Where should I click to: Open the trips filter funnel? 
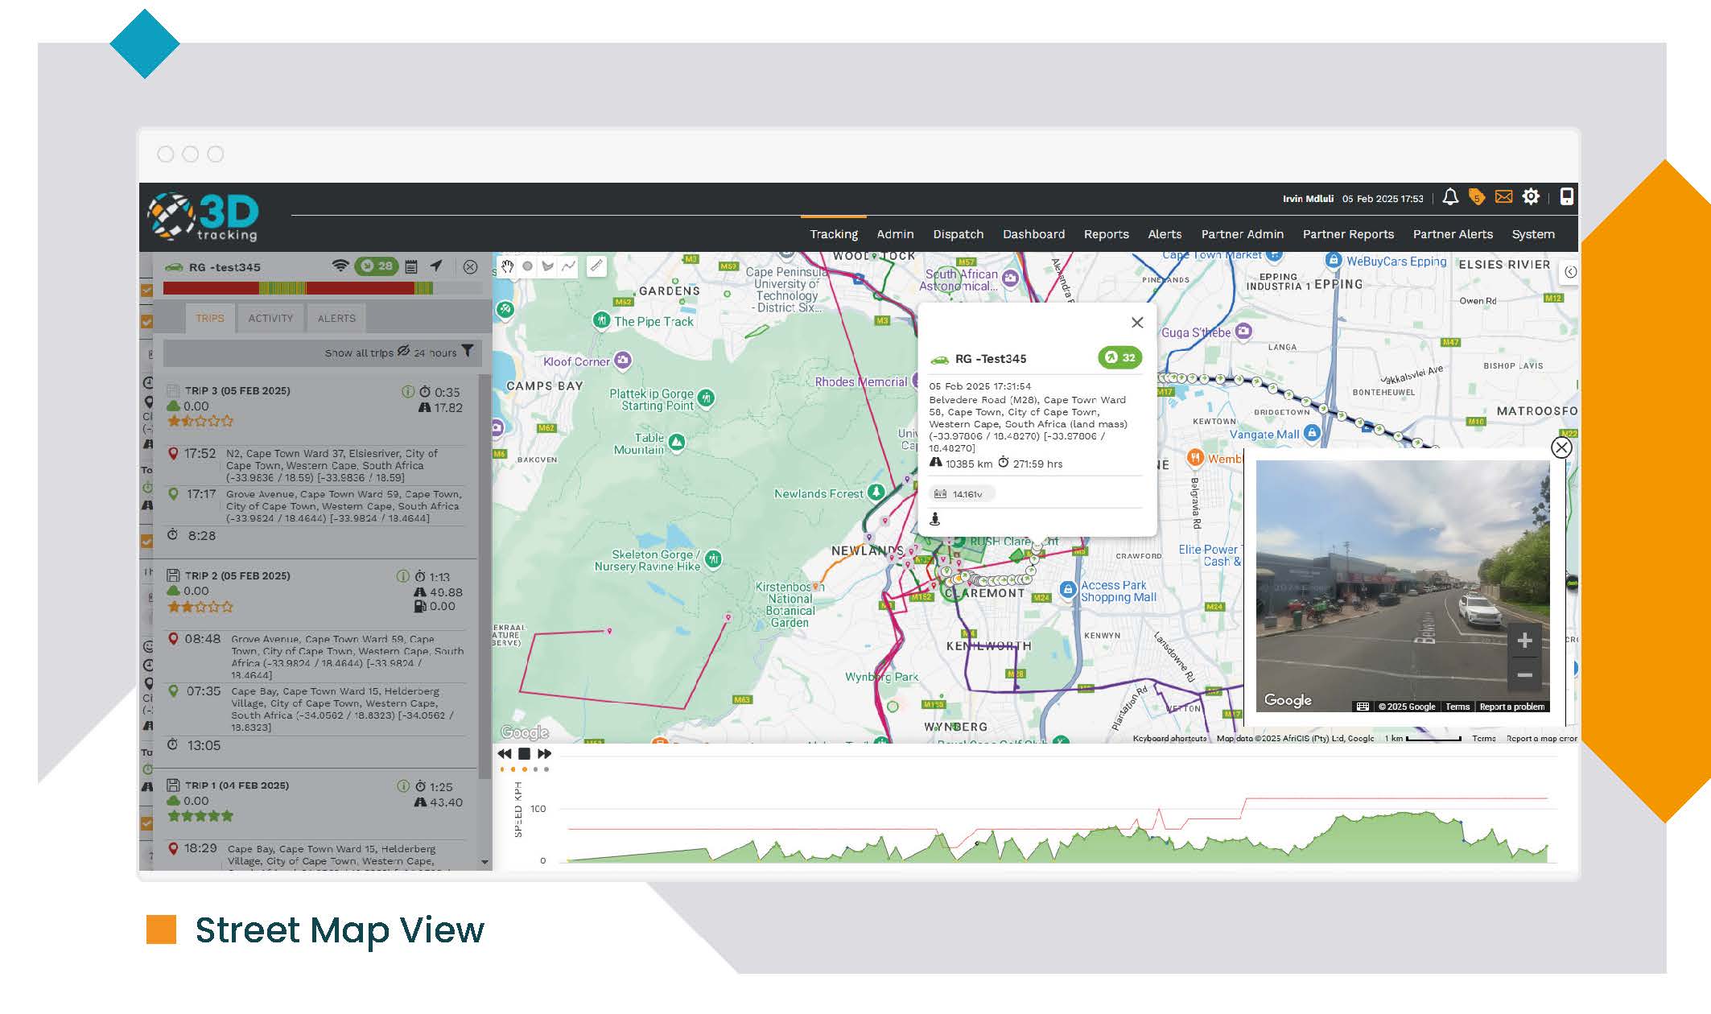click(468, 352)
